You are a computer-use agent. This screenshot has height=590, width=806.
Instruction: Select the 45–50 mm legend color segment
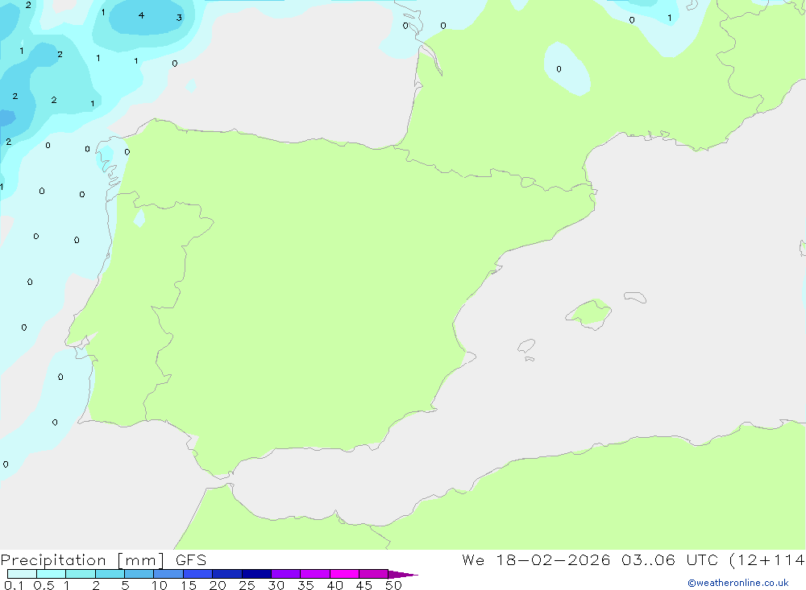pyautogui.click(x=374, y=574)
